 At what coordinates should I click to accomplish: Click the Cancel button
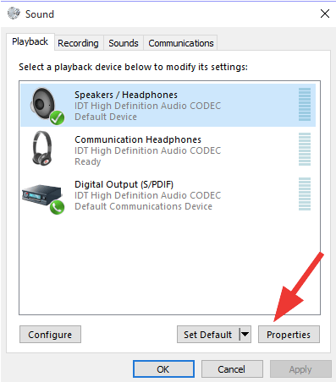tap(232, 369)
